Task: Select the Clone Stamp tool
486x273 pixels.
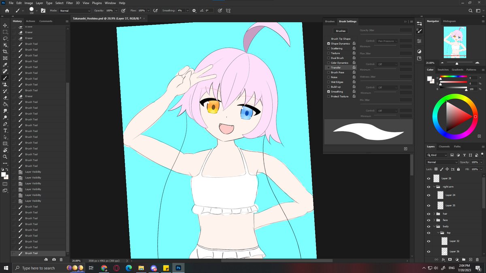Action: [5, 85]
